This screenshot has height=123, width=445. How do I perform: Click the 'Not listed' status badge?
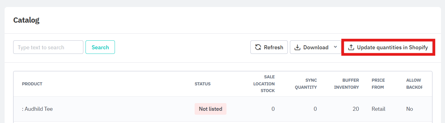[x=211, y=109]
